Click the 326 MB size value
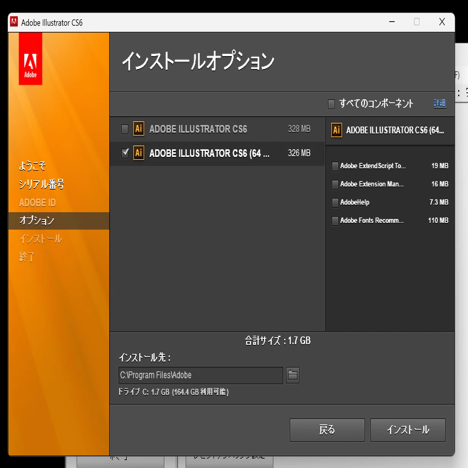 (x=299, y=153)
